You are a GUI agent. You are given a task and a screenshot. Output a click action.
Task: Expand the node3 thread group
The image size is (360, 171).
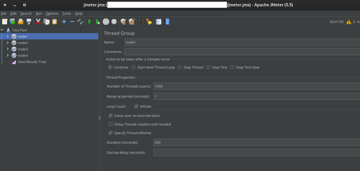pos(8,49)
